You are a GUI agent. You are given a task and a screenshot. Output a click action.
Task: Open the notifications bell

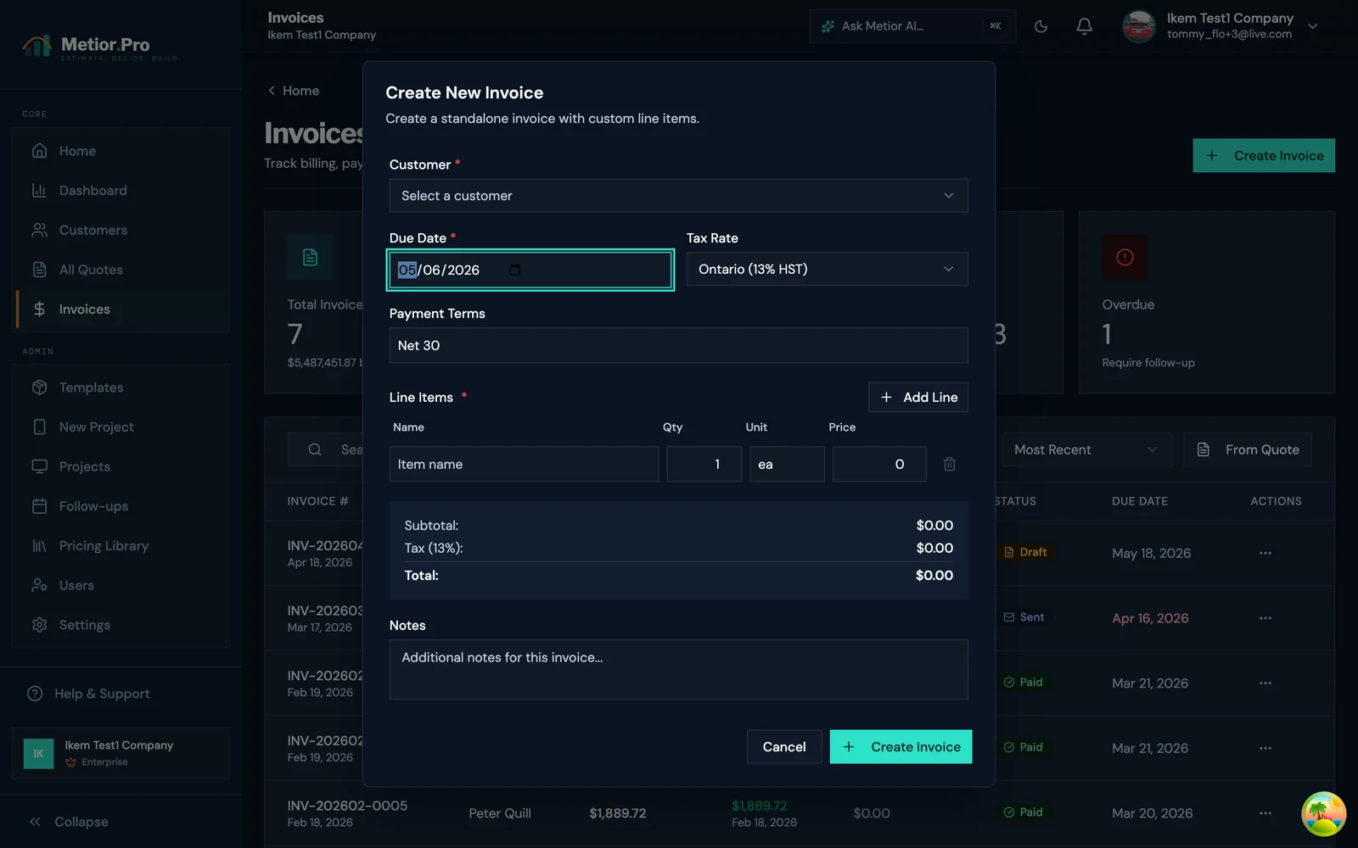tap(1084, 26)
